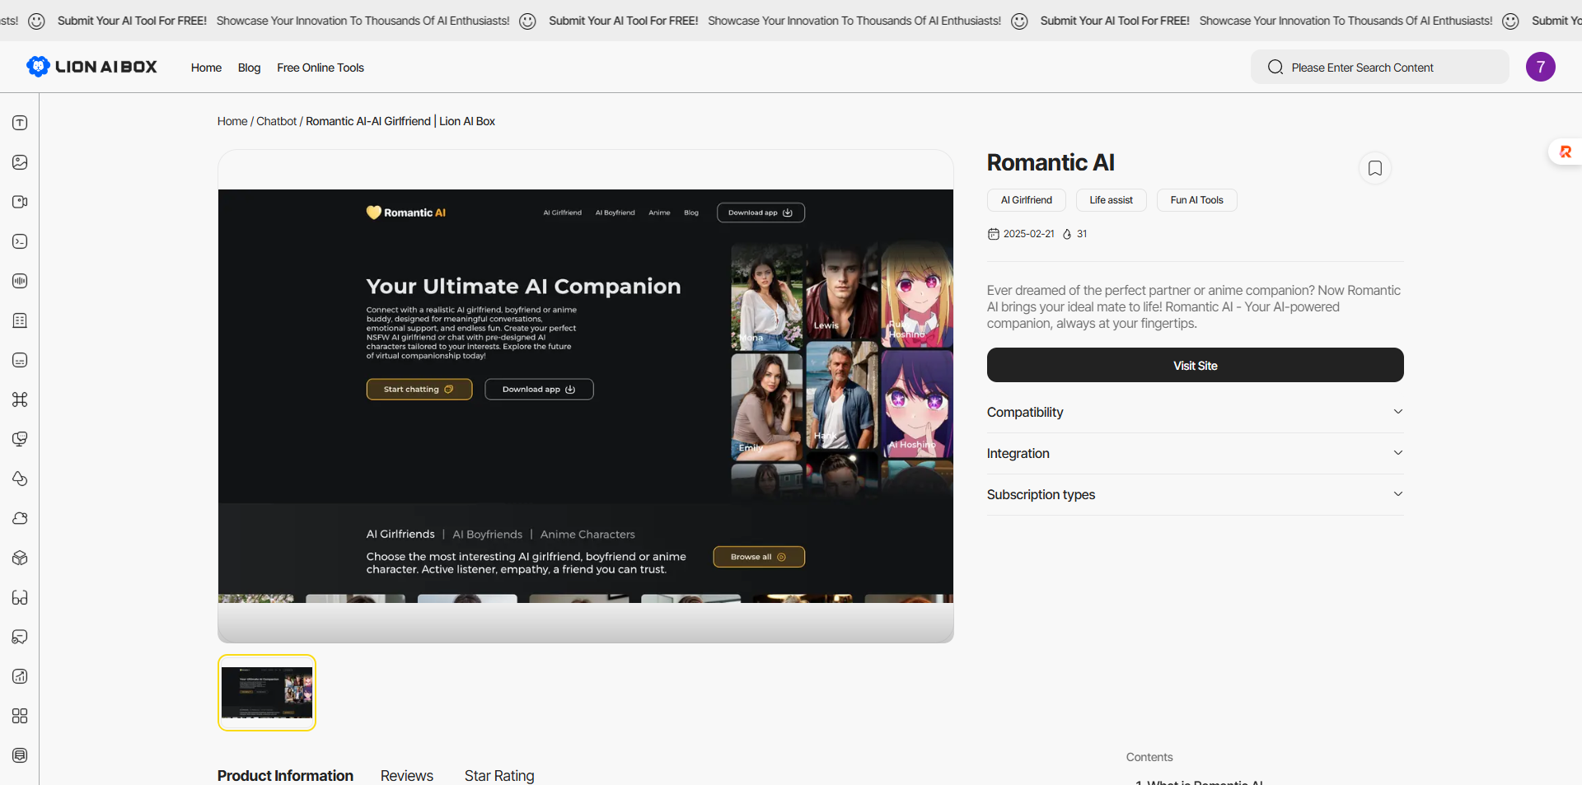Click the flame popularity icon beside 31
This screenshot has height=785, width=1582.
pos(1067,234)
